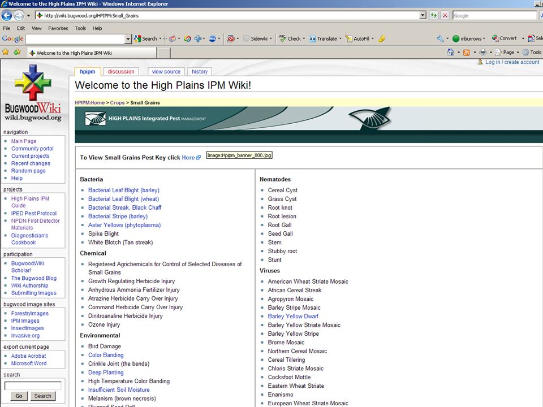The image size is (543, 407).
Task: Click the wiki sidebar search text field
Action: [x=33, y=386]
